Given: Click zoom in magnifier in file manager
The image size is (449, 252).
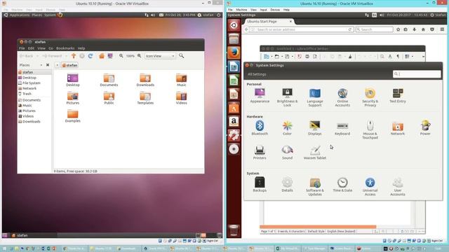Looking at the screenshot, I should (x=139, y=56).
